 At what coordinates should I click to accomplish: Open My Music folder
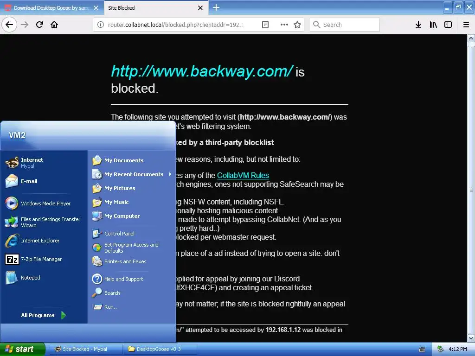(x=132, y=202)
